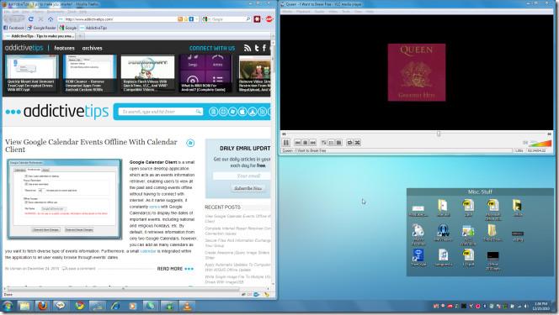559x315 pixels.
Task: Click the Subscribe Now button
Action: [x=248, y=188]
